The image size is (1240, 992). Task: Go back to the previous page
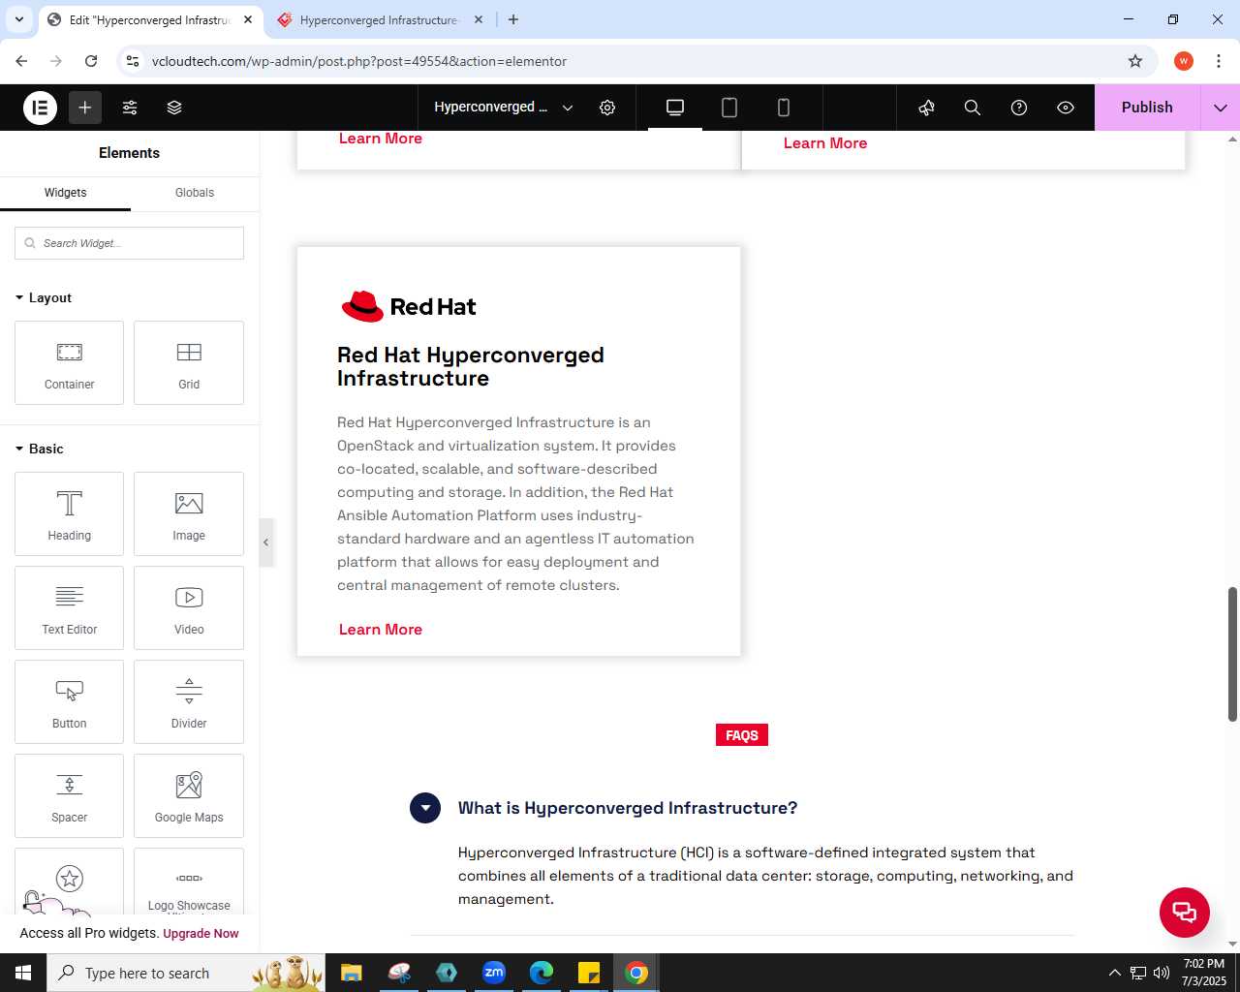point(21,61)
